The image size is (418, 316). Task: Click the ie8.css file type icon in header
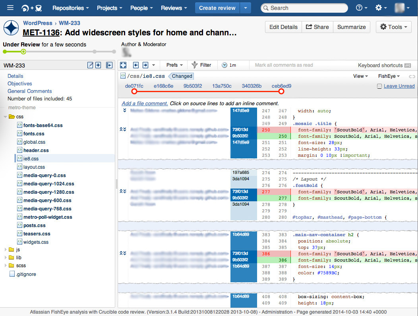pos(123,76)
